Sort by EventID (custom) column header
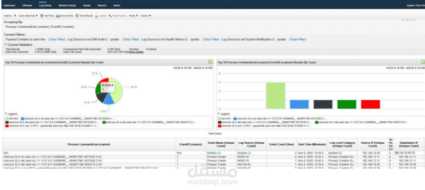 click(x=191, y=144)
